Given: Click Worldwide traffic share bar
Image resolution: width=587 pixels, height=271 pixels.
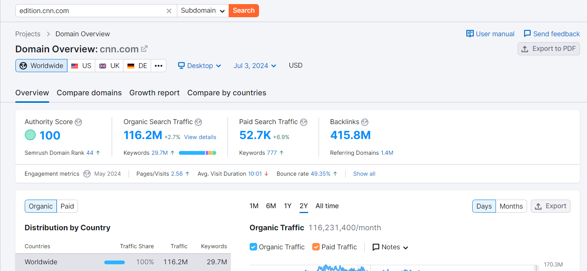Looking at the screenshot, I should click(x=114, y=262).
